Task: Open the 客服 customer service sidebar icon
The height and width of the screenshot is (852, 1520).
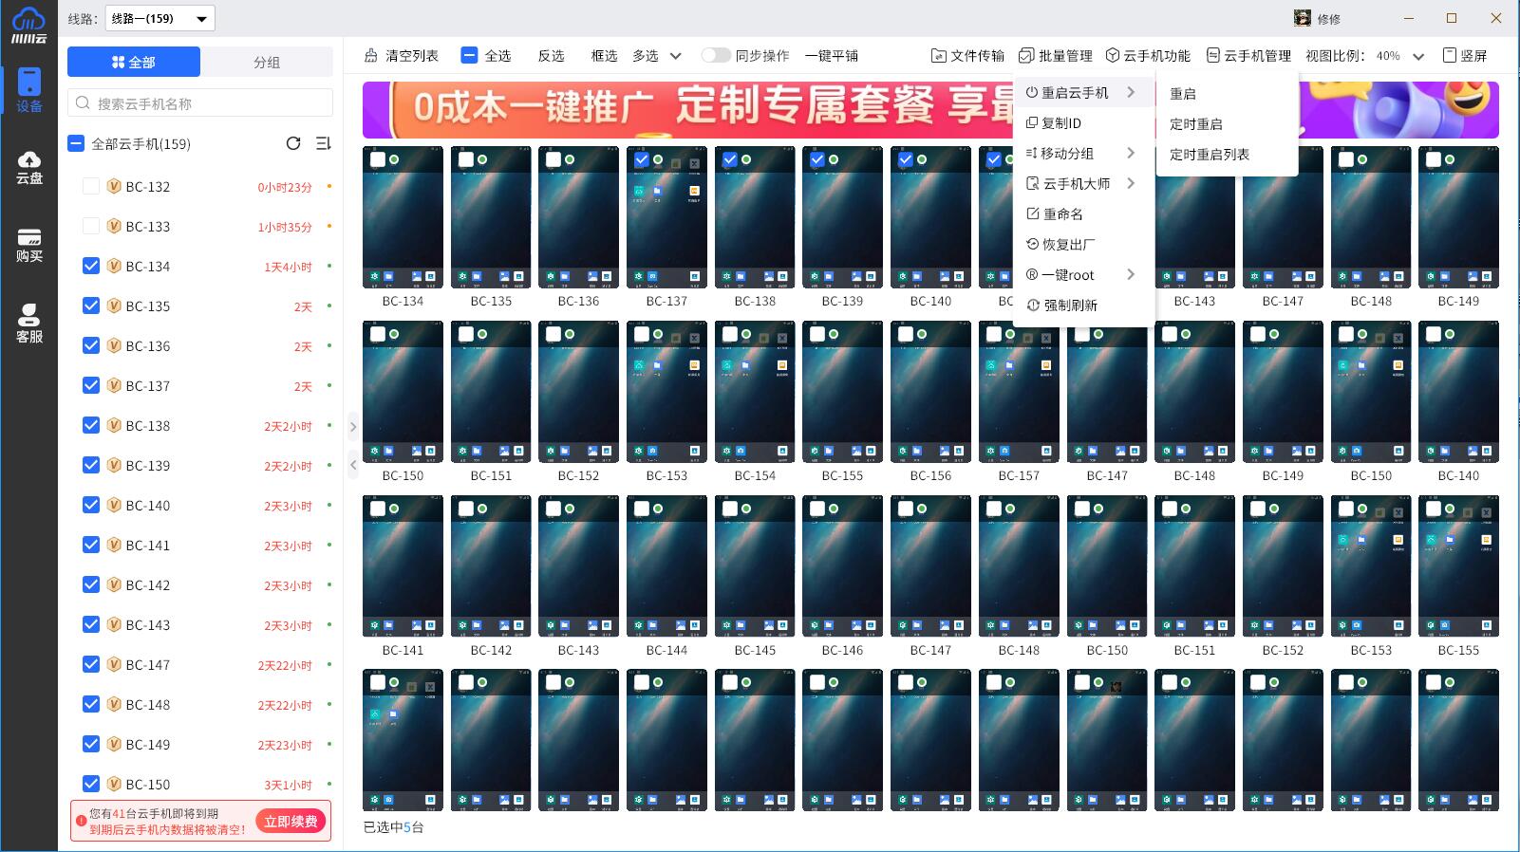Action: point(28,324)
